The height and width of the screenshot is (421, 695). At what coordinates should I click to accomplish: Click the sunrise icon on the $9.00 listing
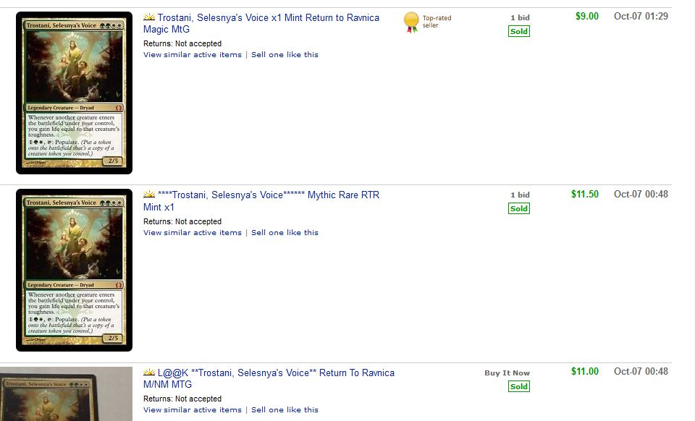pos(149,17)
